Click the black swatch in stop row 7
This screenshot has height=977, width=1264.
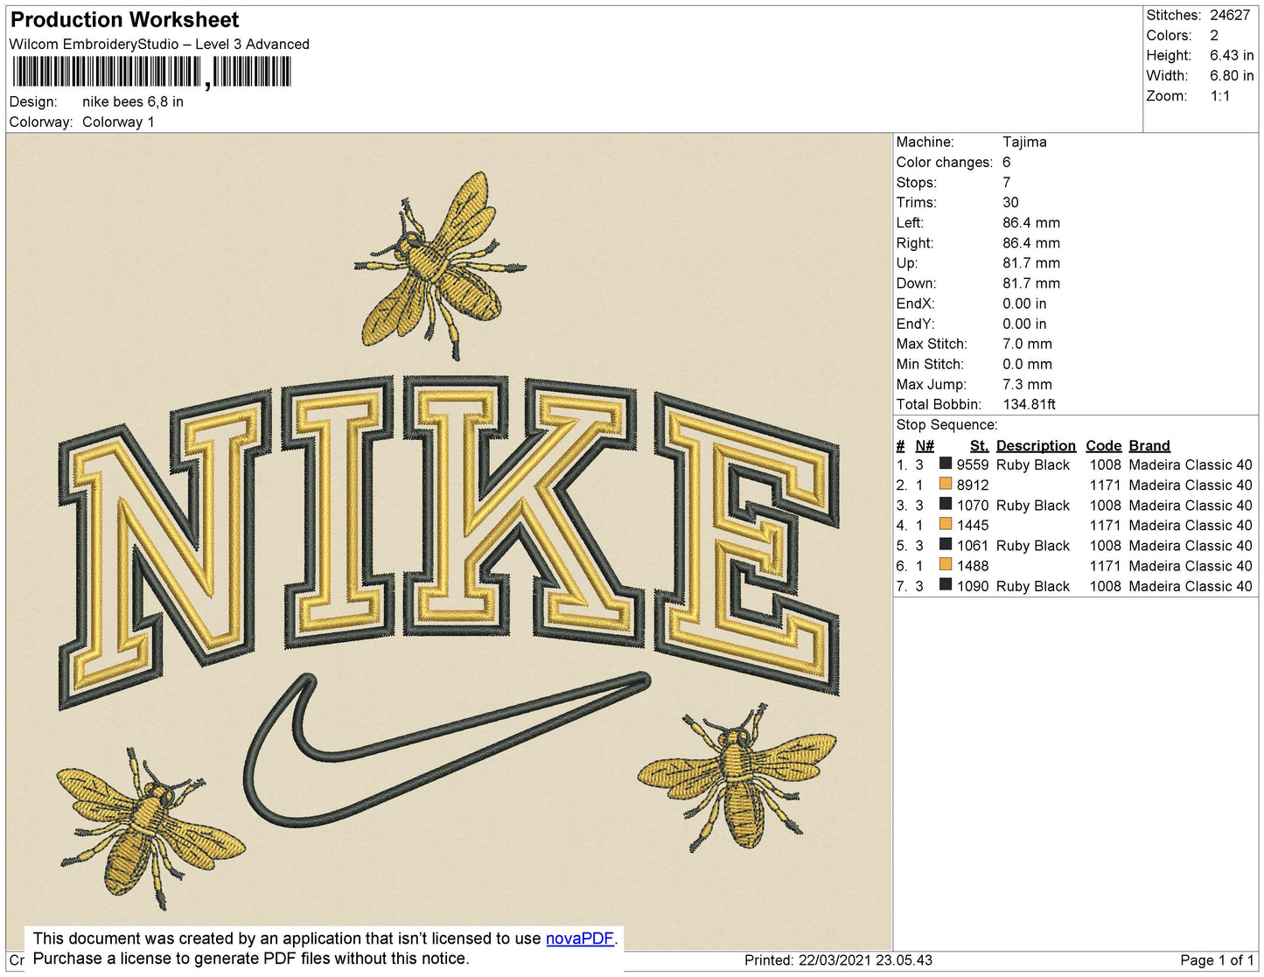pyautogui.click(x=946, y=584)
